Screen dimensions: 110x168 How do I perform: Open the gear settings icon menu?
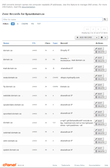tap(102, 37)
